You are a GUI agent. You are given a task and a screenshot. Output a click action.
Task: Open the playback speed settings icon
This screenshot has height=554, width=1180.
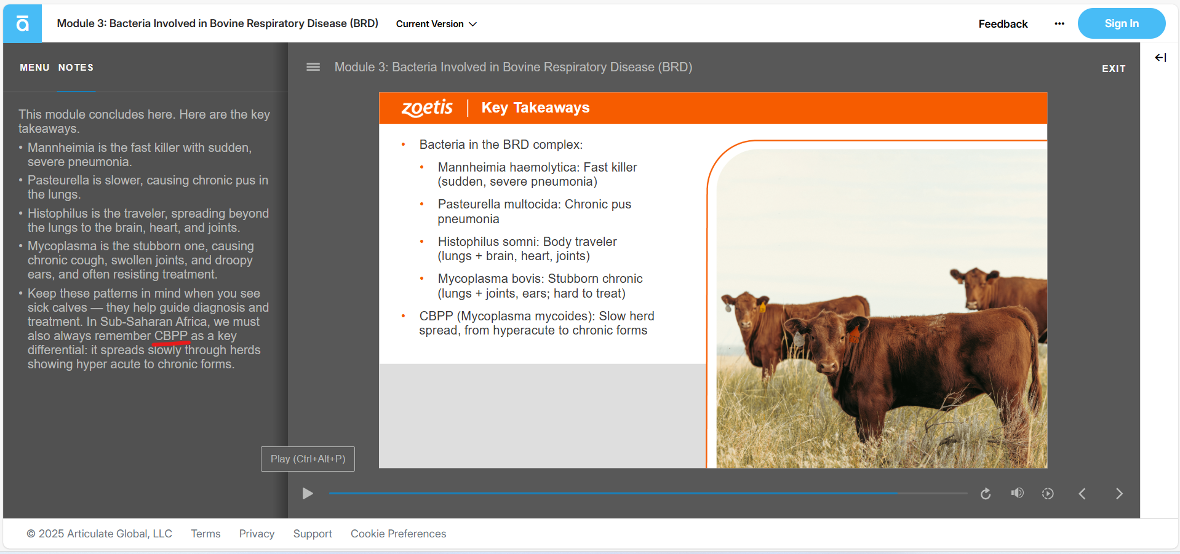point(1048,494)
